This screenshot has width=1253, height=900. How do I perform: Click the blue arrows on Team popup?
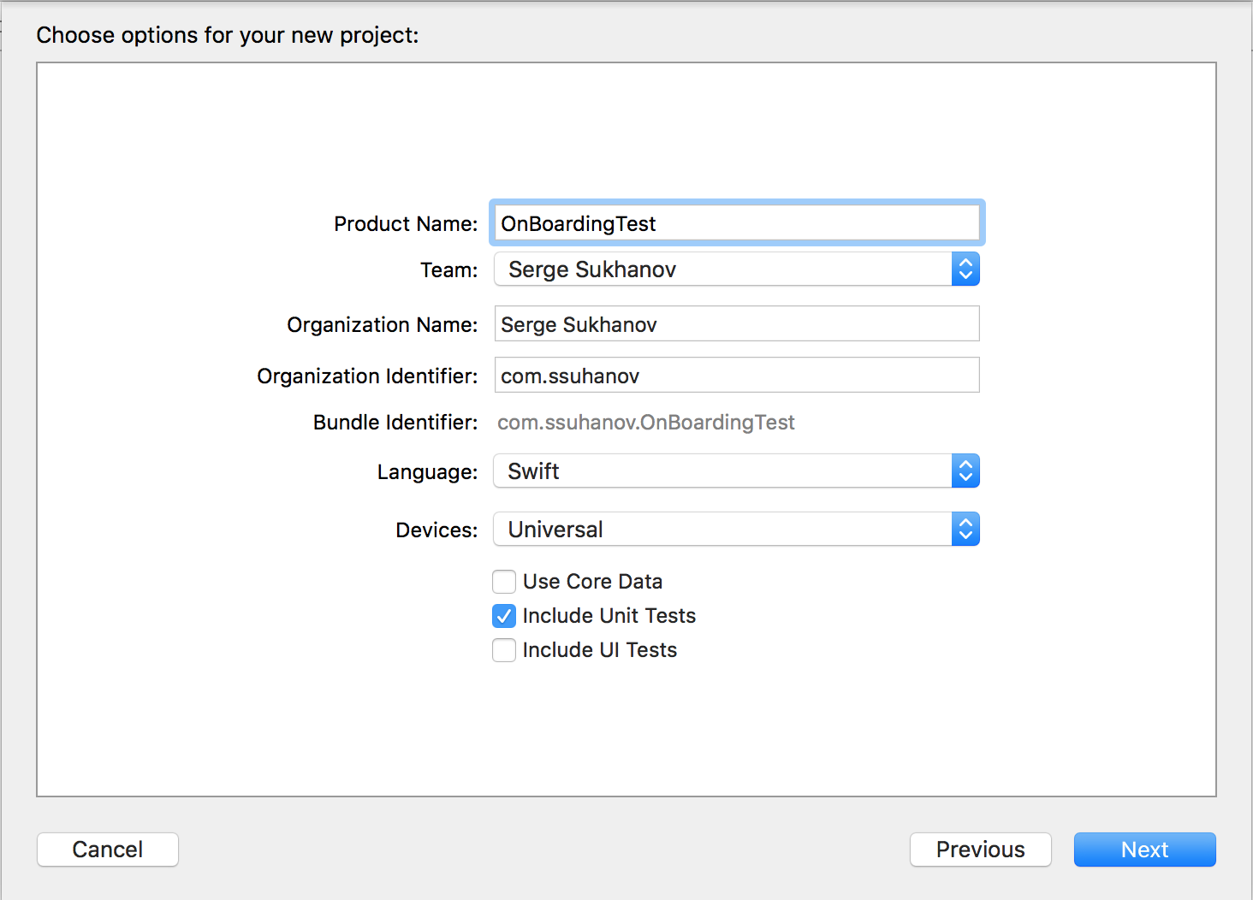click(965, 269)
